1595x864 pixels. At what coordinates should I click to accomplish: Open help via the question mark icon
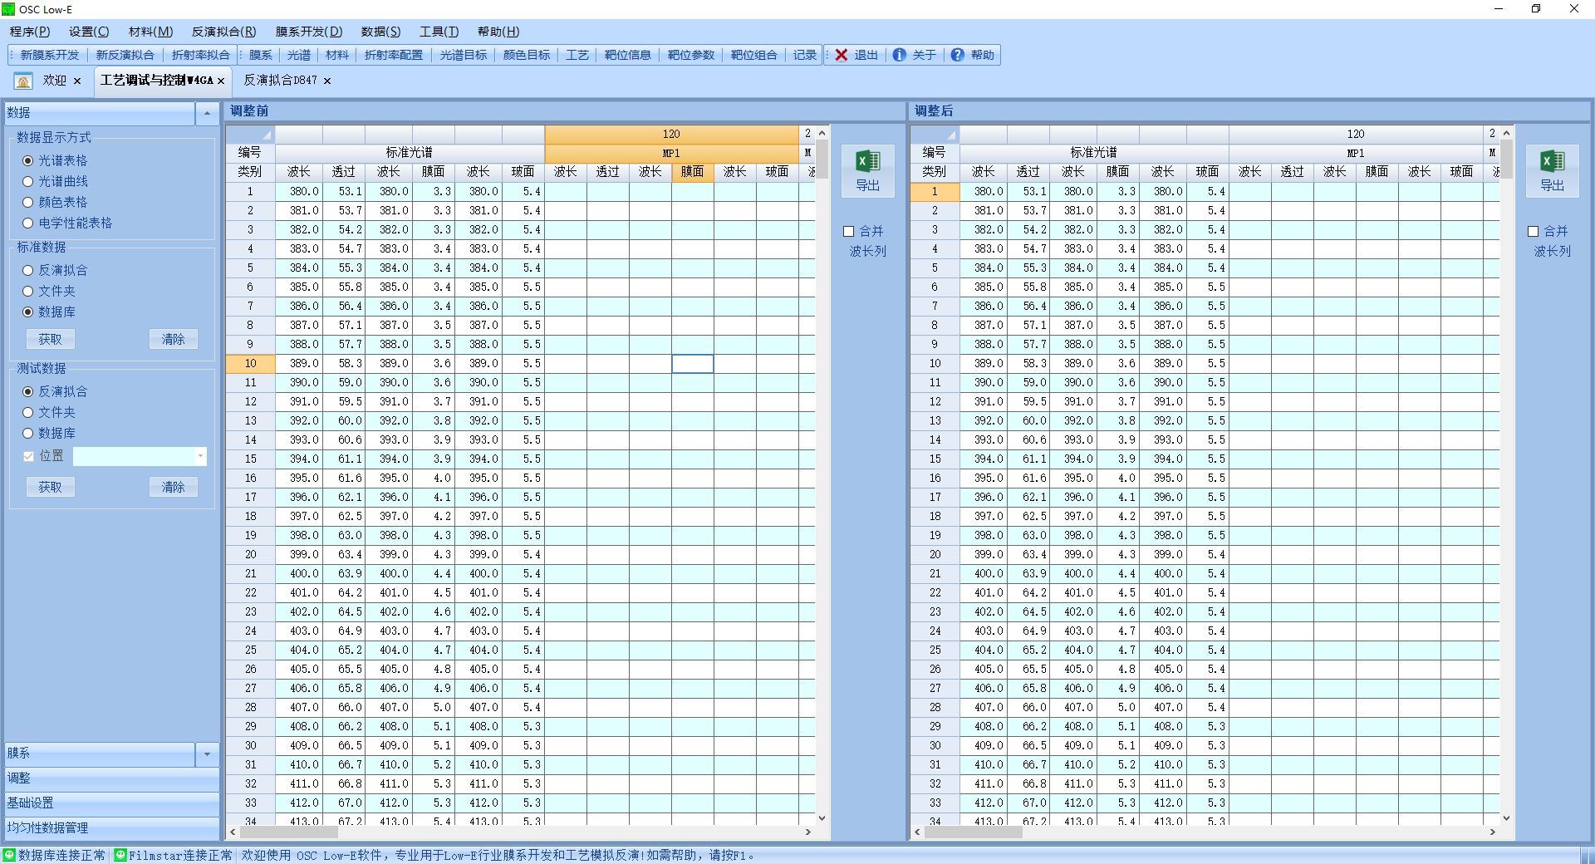[x=958, y=55]
